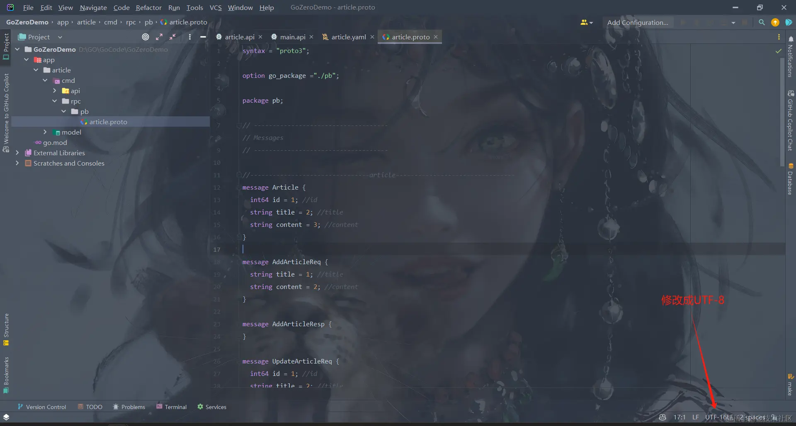Click the 2 spaces indent setting
Viewport: 796px width, 426px height.
click(x=752, y=417)
